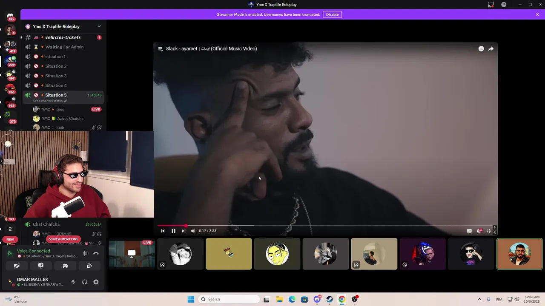Open video player quality settings
Viewport: 545px width, 306px height.
click(479, 231)
